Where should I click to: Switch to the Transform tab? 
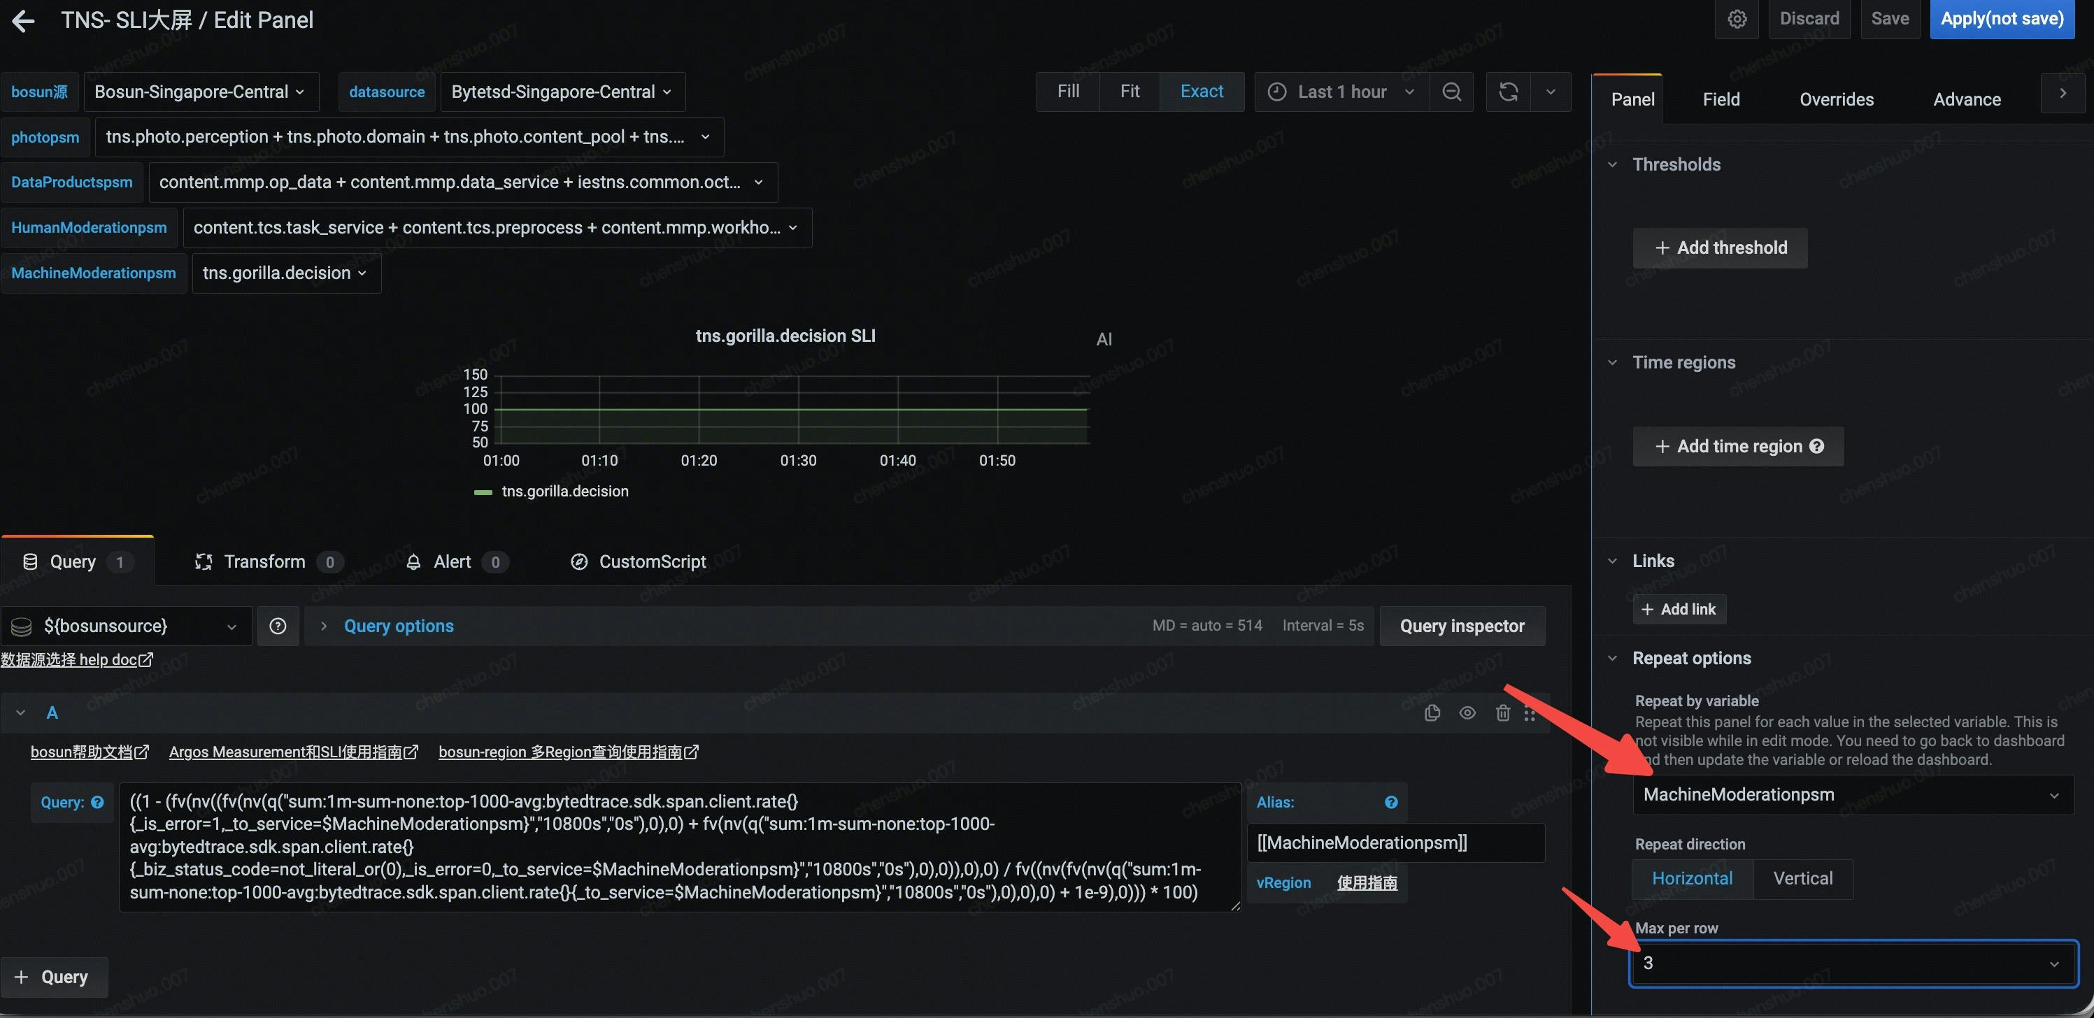[x=264, y=561]
